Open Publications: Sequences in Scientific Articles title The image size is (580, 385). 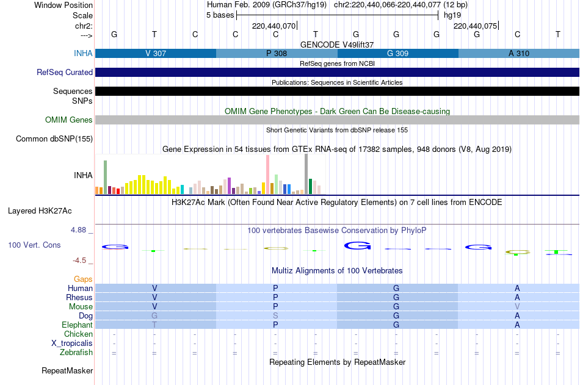(337, 82)
